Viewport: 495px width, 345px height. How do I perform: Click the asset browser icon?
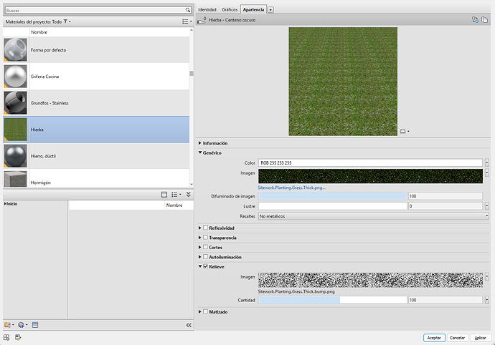(35, 325)
